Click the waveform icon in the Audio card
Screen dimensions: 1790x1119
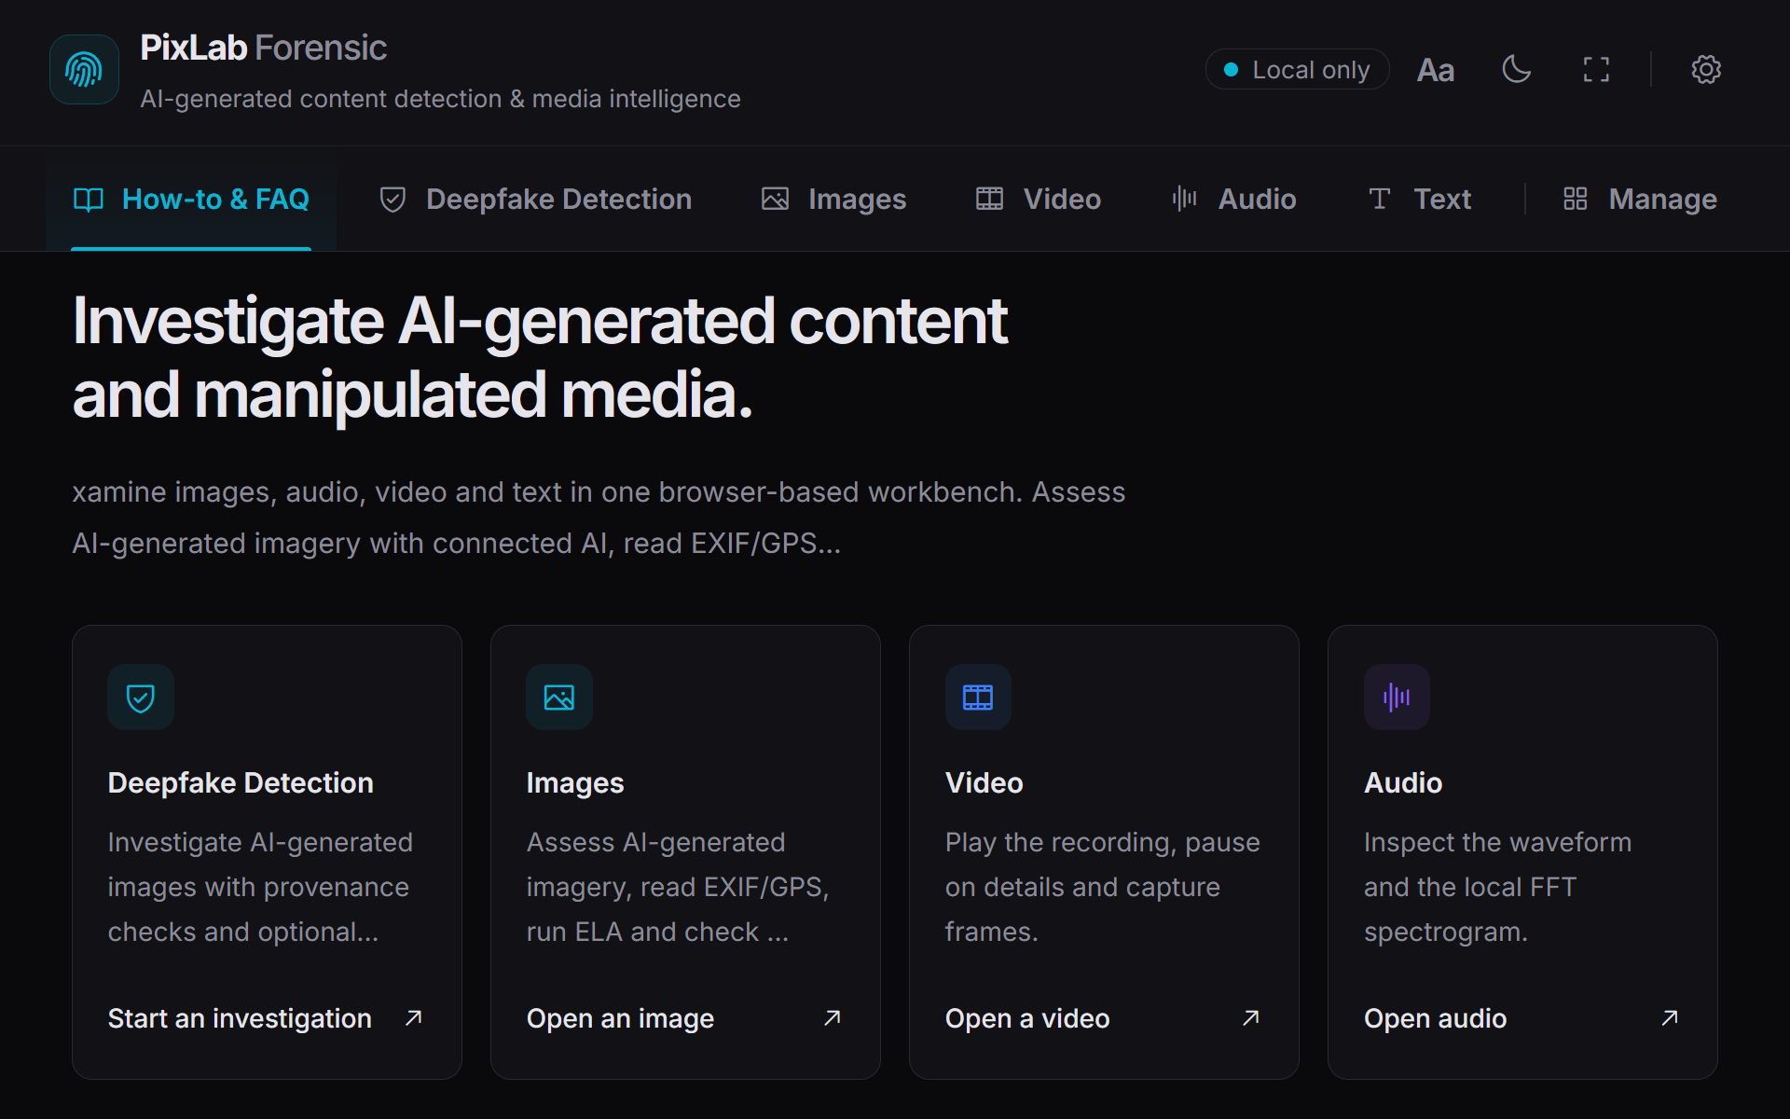click(1397, 698)
